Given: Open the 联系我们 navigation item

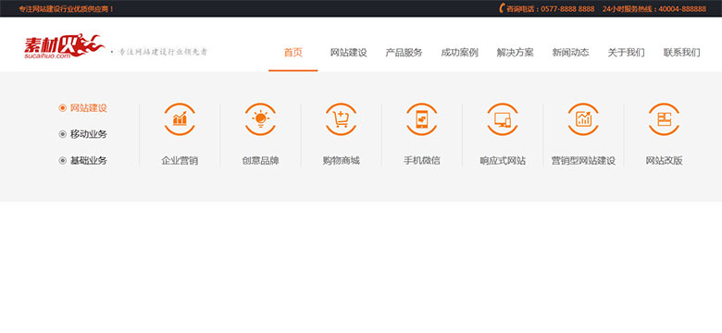Looking at the screenshot, I should [x=681, y=53].
